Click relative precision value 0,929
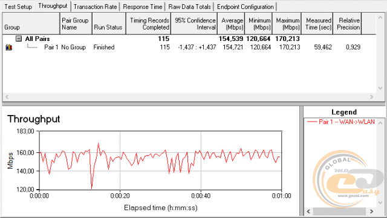The height and width of the screenshot is (218, 387). click(x=353, y=47)
